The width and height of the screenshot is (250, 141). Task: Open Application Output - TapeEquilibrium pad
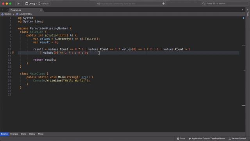(x=207, y=139)
